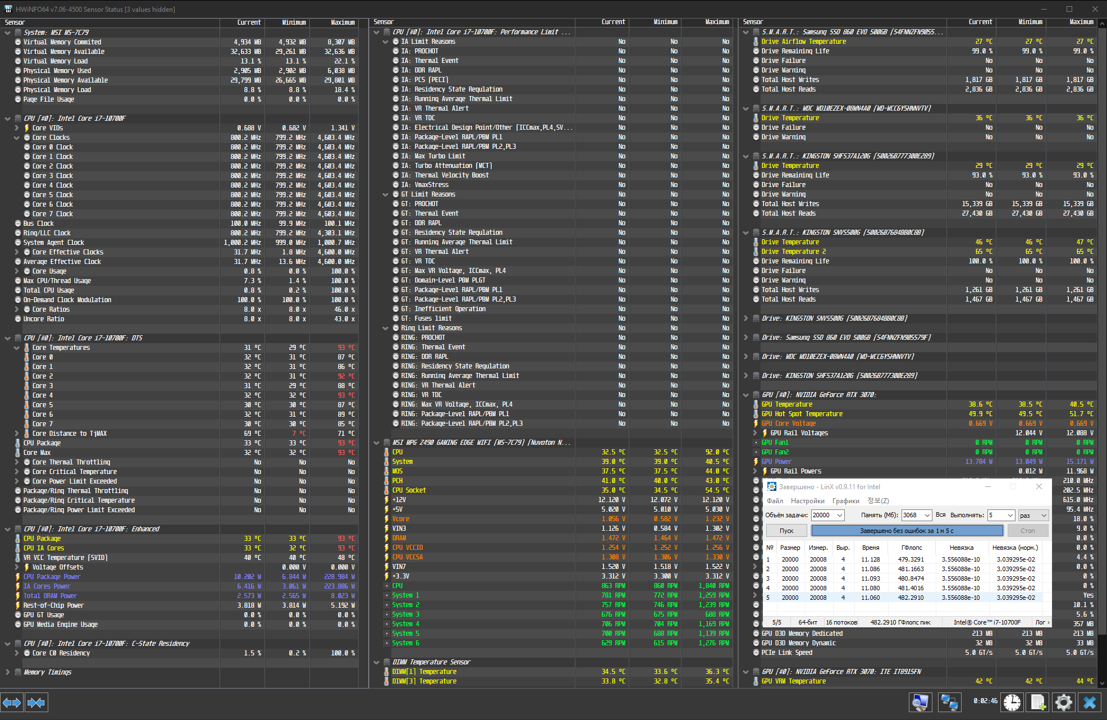This screenshot has height=720, width=1107.
Task: Expand the Core VIDs sensor node
Action: coord(17,128)
